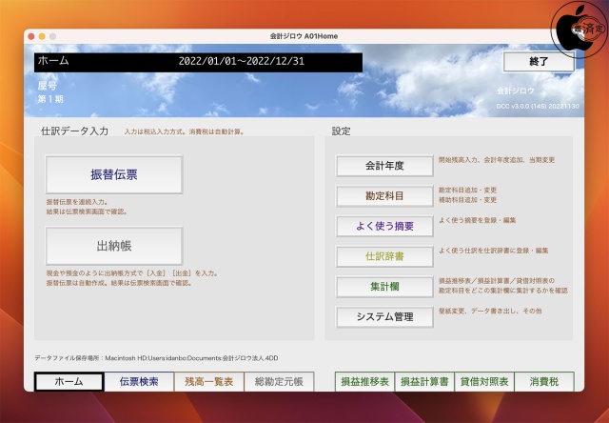Open the 損益推移表 report tab
This screenshot has width=609, height=423.
coord(364,382)
